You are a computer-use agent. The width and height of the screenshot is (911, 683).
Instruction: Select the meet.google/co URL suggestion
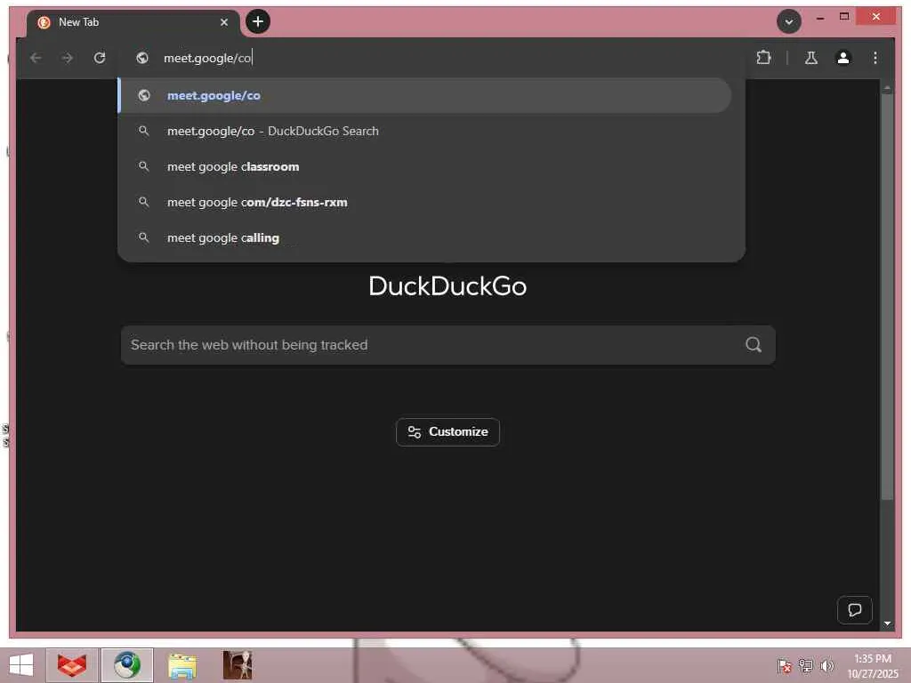(x=424, y=95)
